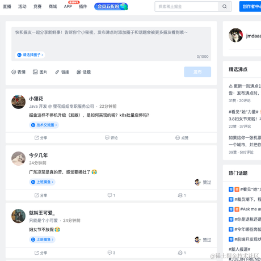Open the jmdaaa profile avatar
261x261 pixels.
[235, 35]
